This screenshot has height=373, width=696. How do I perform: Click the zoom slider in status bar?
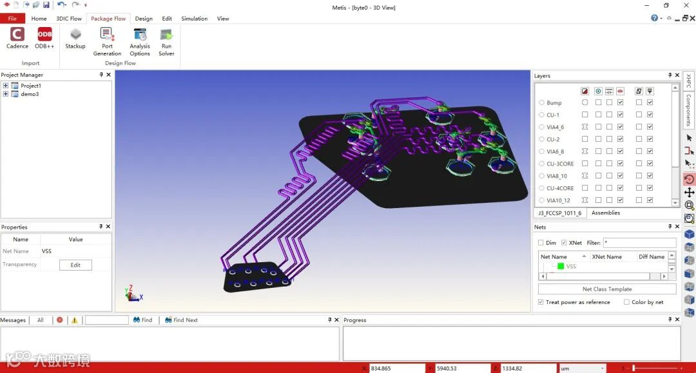(634, 368)
